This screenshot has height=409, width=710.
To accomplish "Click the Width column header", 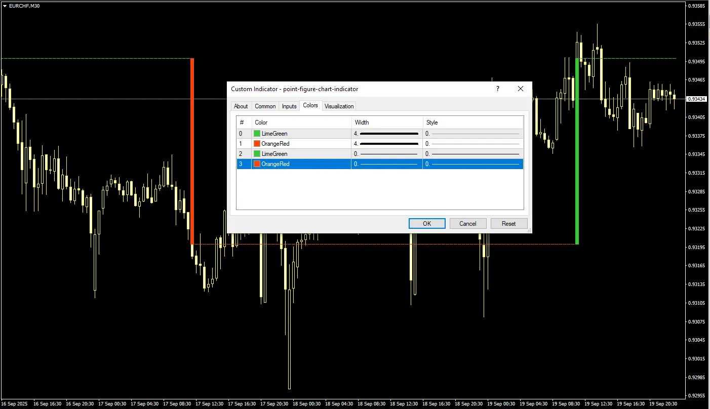I will (x=387, y=122).
